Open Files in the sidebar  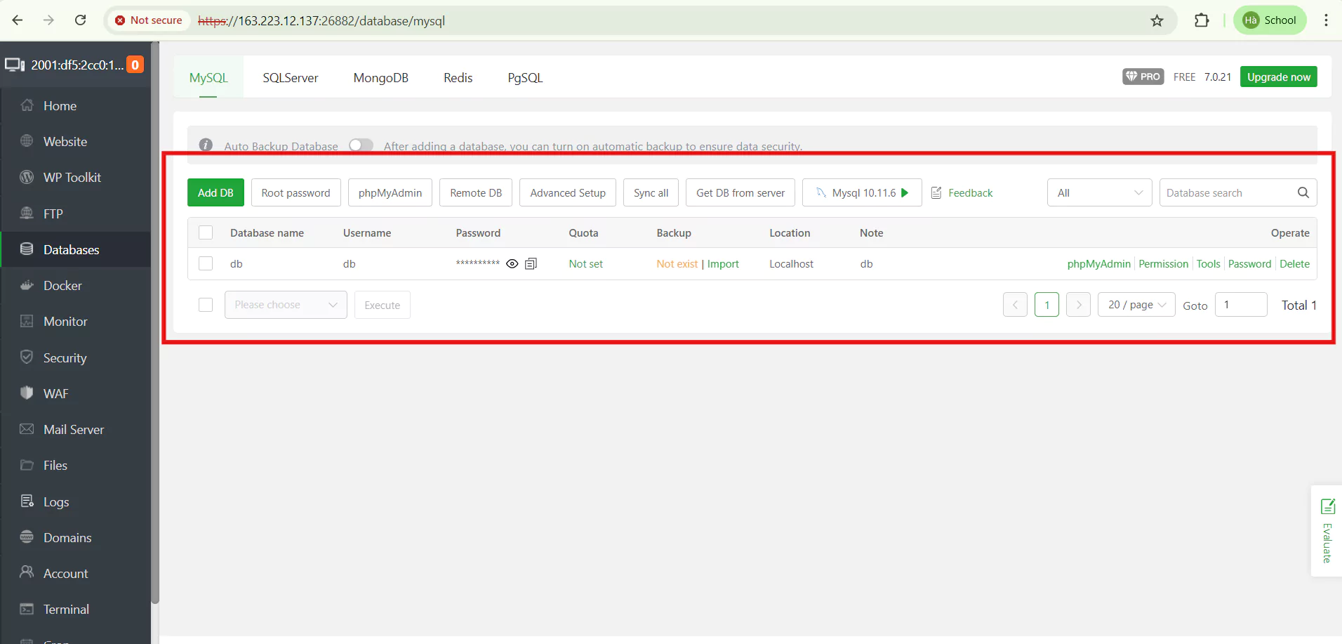click(76, 465)
